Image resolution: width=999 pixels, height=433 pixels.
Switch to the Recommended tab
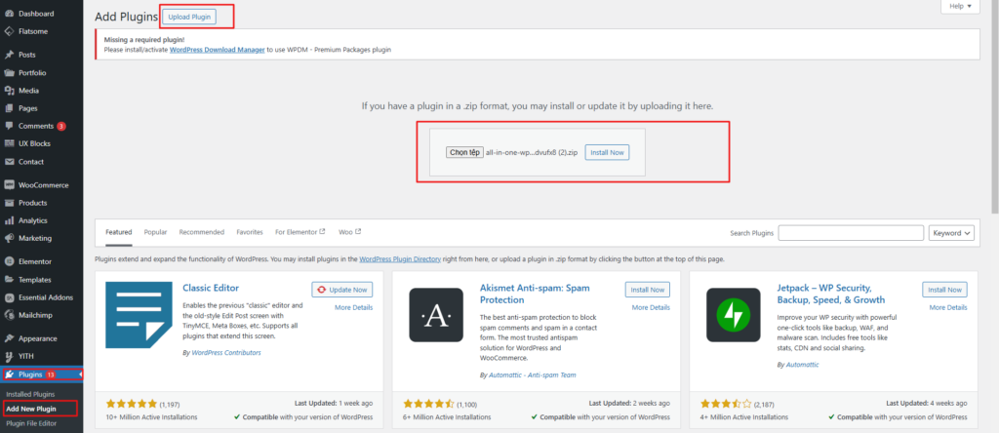201,232
